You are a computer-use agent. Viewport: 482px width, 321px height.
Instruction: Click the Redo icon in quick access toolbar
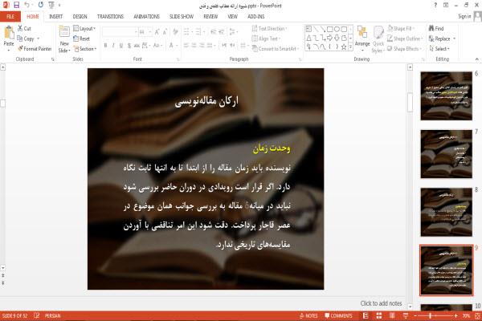[x=41, y=5]
